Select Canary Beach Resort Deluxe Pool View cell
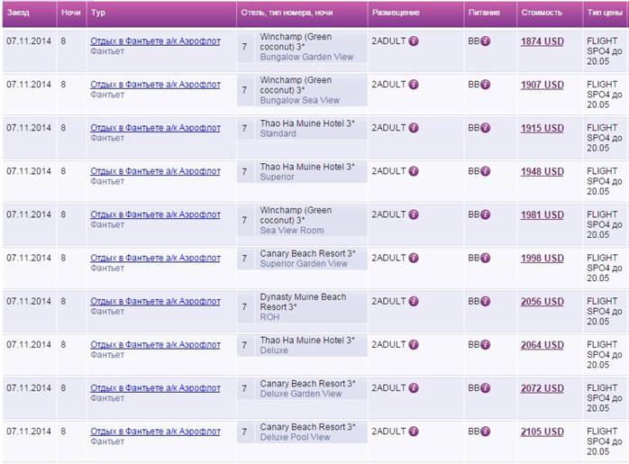The image size is (629, 464). coord(302,432)
